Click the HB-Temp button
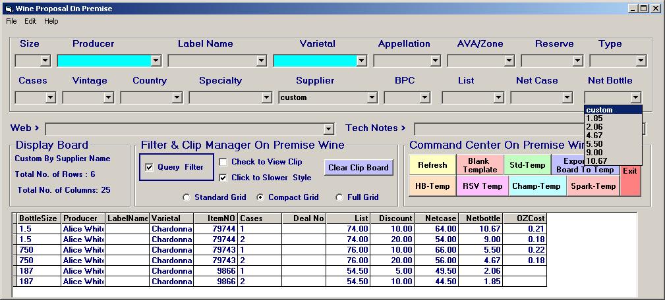Screen dimensions: 665x300 point(432,186)
